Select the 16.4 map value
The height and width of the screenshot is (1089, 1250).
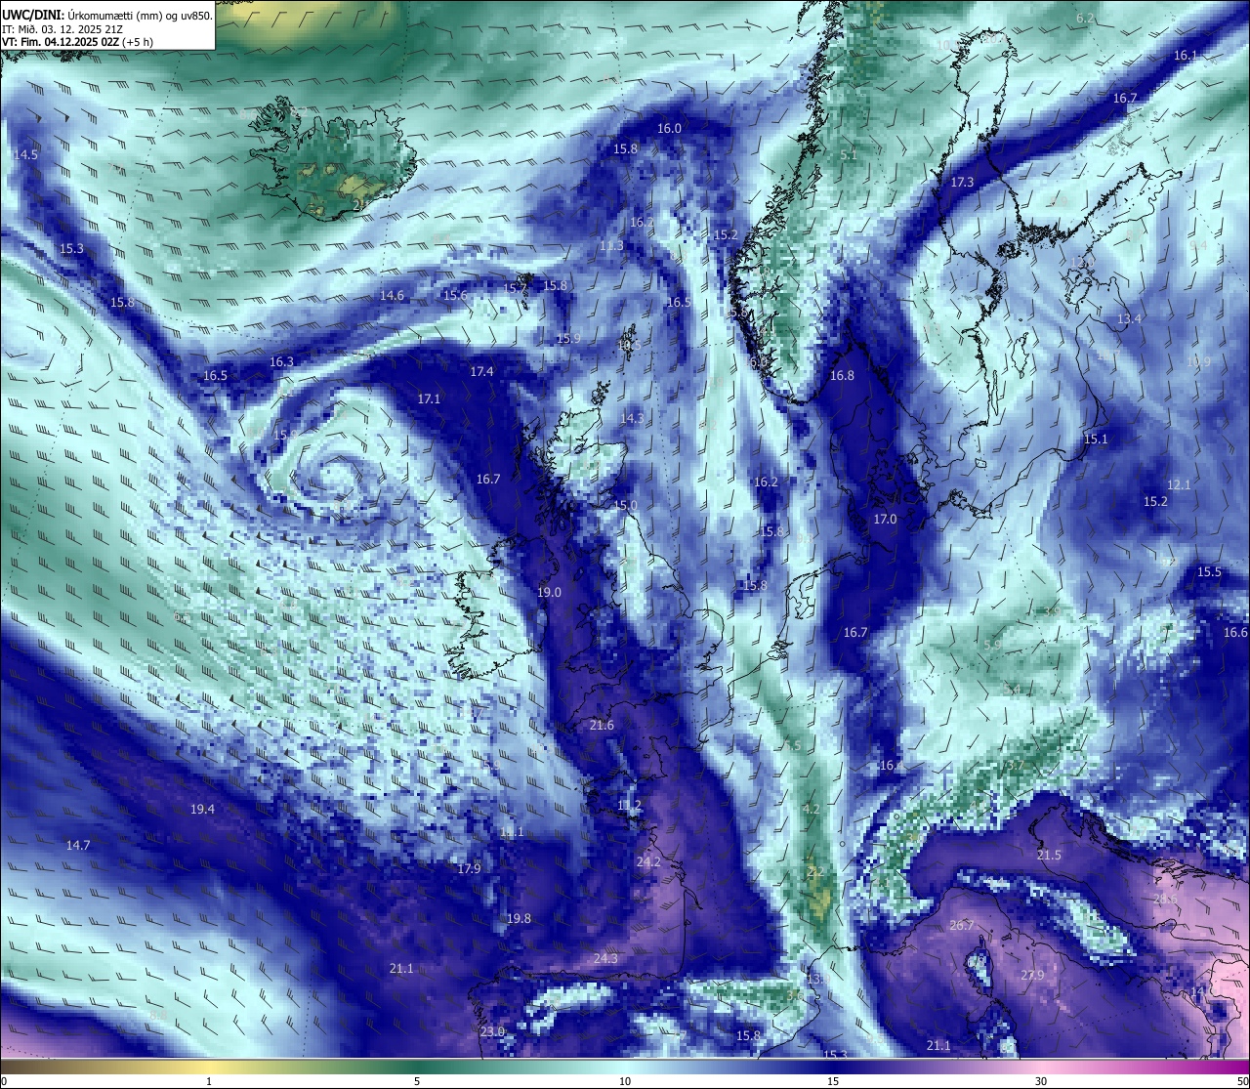point(891,766)
